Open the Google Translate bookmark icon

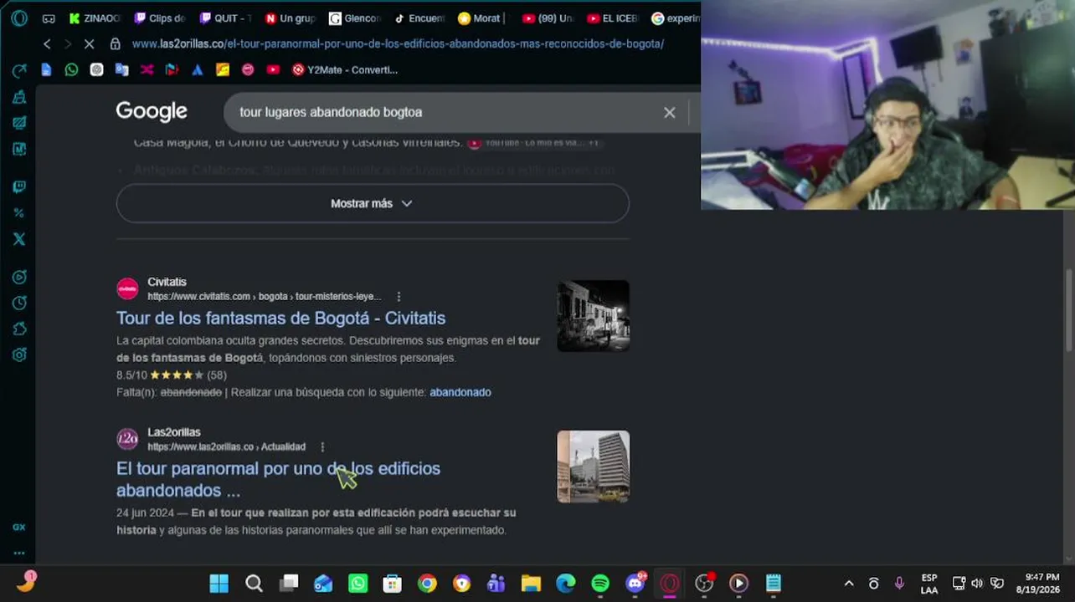coord(121,69)
